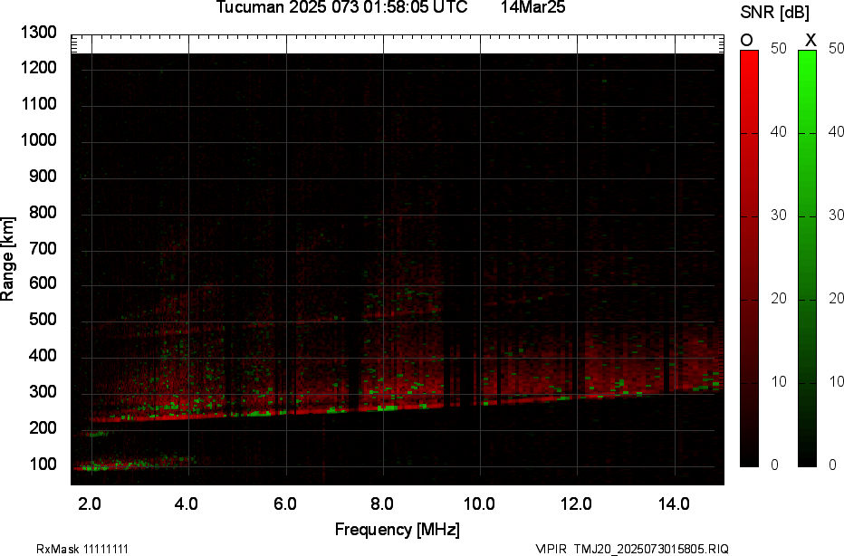Click the 2.0 MHz frequency tick label
The width and height of the screenshot is (844, 556).
90,503
